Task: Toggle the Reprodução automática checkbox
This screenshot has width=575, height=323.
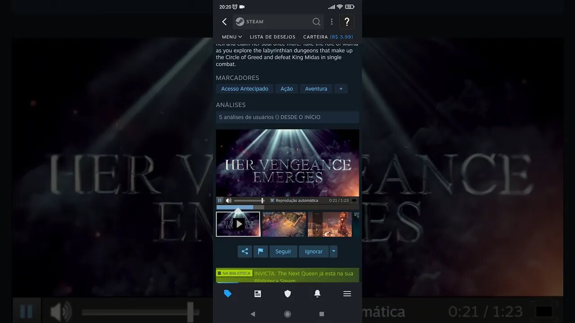Action: (272, 201)
